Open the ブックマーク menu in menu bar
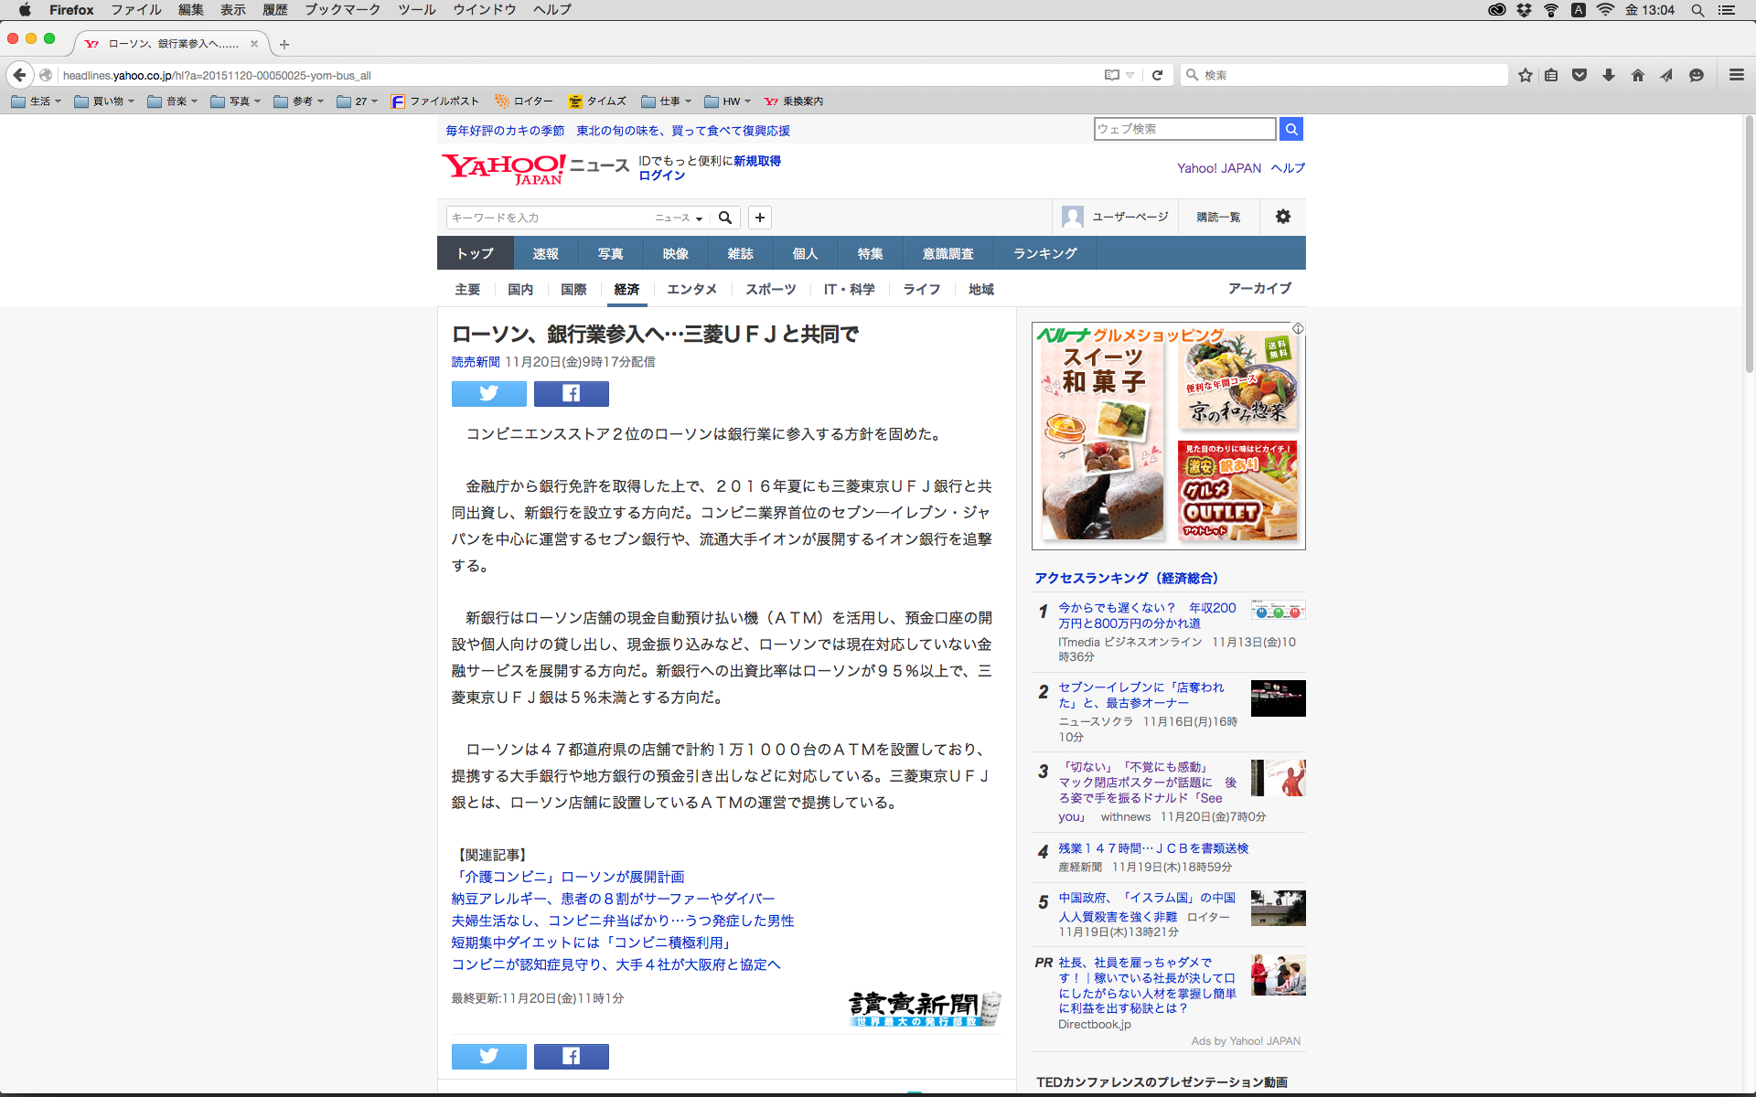1756x1097 pixels. tap(342, 10)
